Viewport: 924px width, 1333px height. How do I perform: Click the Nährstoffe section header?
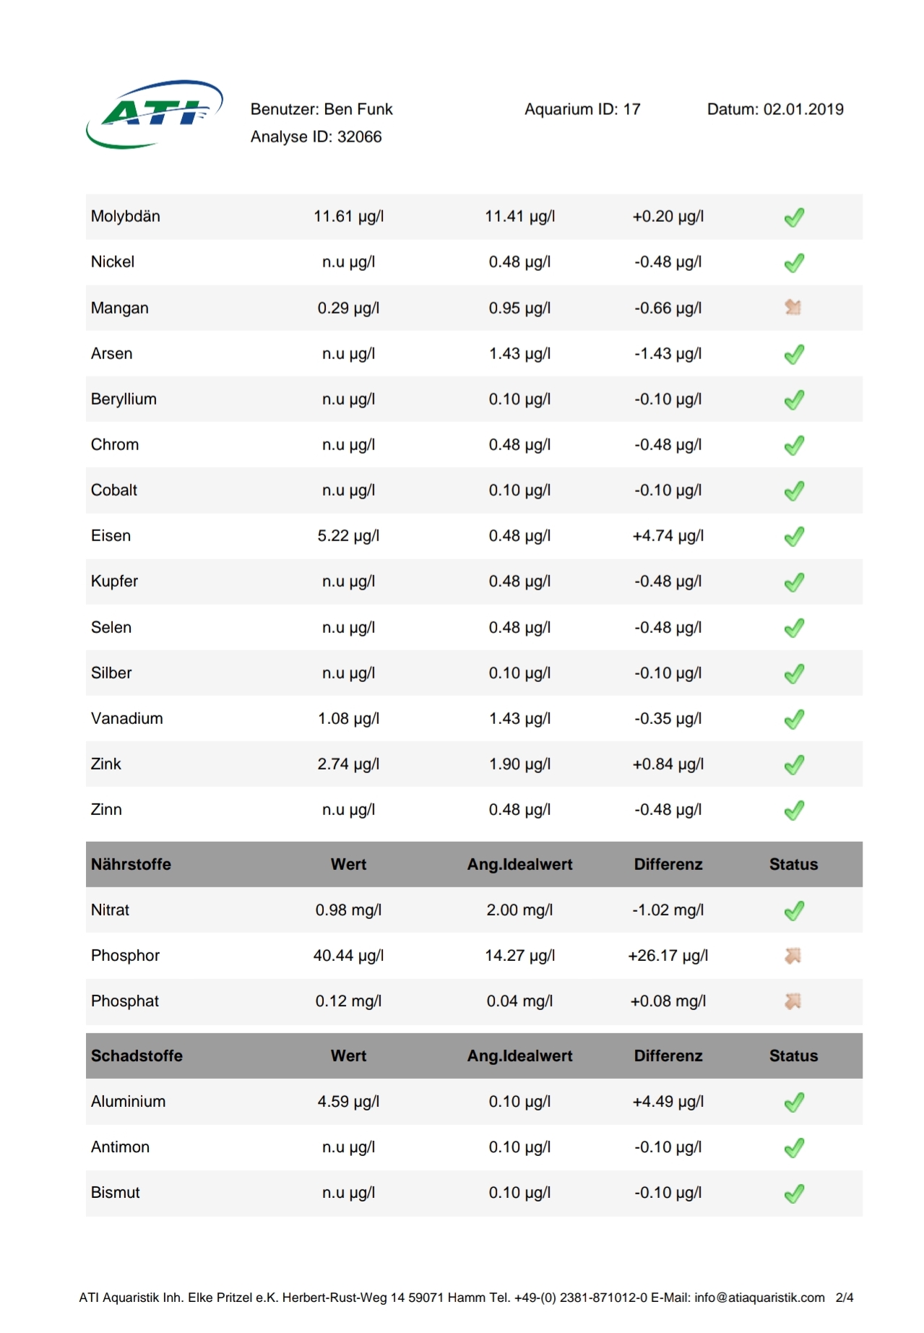tap(131, 864)
